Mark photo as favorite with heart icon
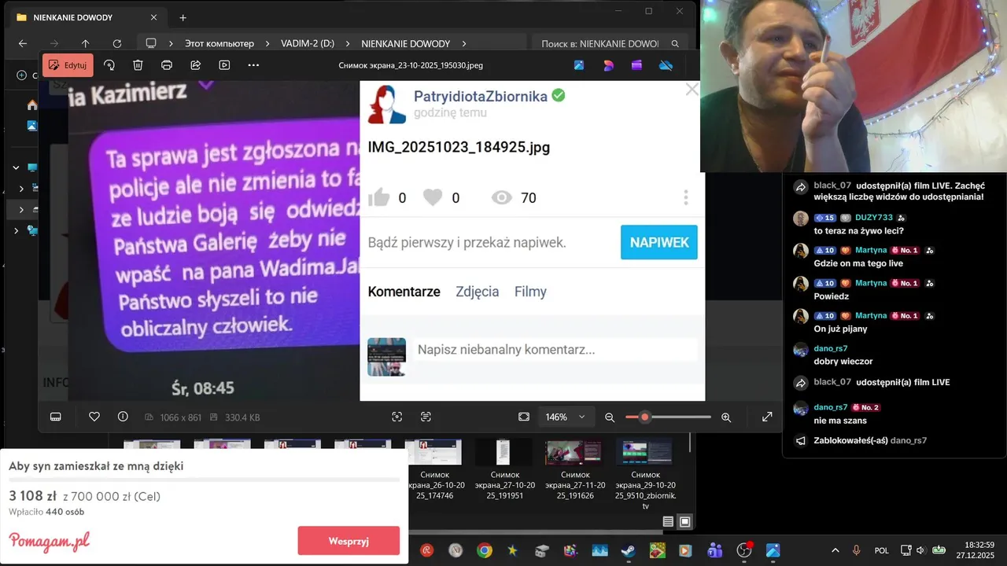The image size is (1007, 566). tap(94, 417)
